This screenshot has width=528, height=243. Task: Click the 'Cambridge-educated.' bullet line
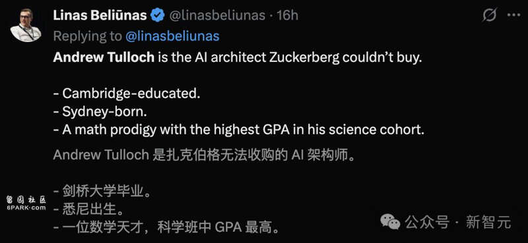click(127, 94)
